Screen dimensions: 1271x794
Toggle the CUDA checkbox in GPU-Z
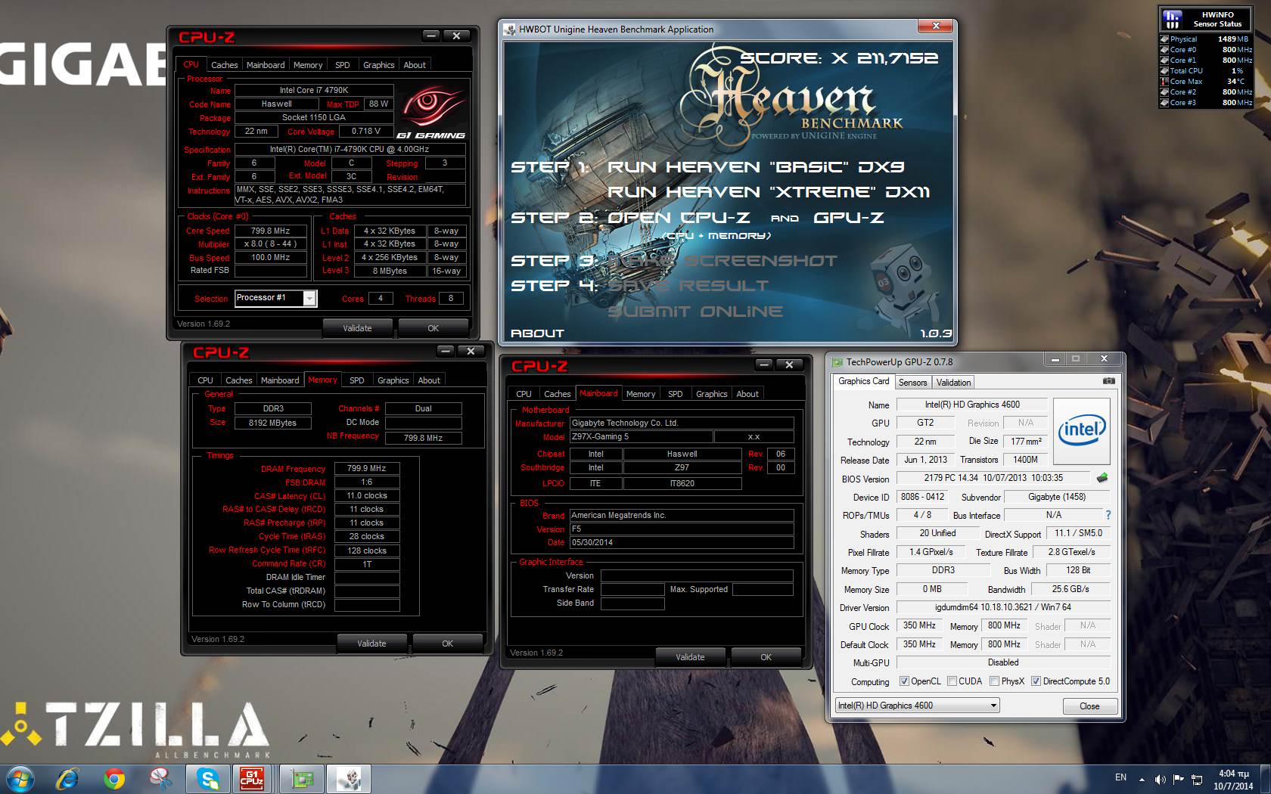(952, 681)
